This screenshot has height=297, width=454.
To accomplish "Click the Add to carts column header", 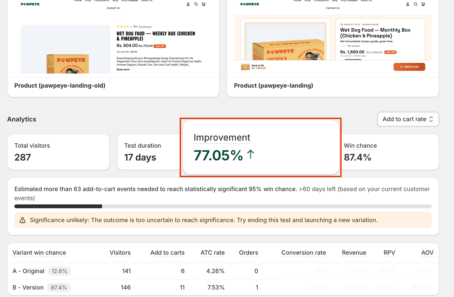I will [x=167, y=253].
